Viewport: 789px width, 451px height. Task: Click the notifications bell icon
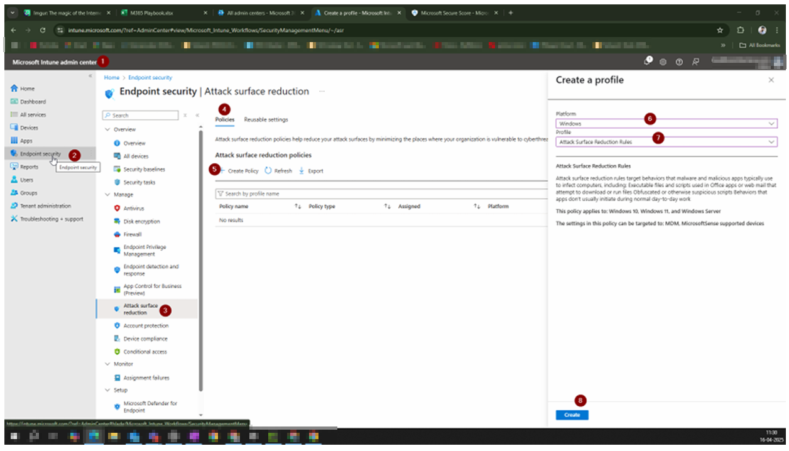click(648, 62)
